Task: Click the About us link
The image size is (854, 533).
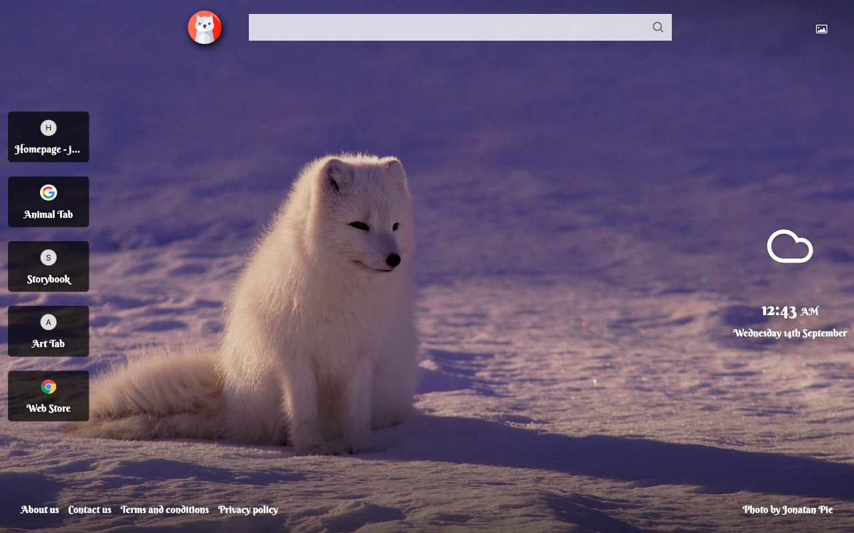Action: [39, 509]
